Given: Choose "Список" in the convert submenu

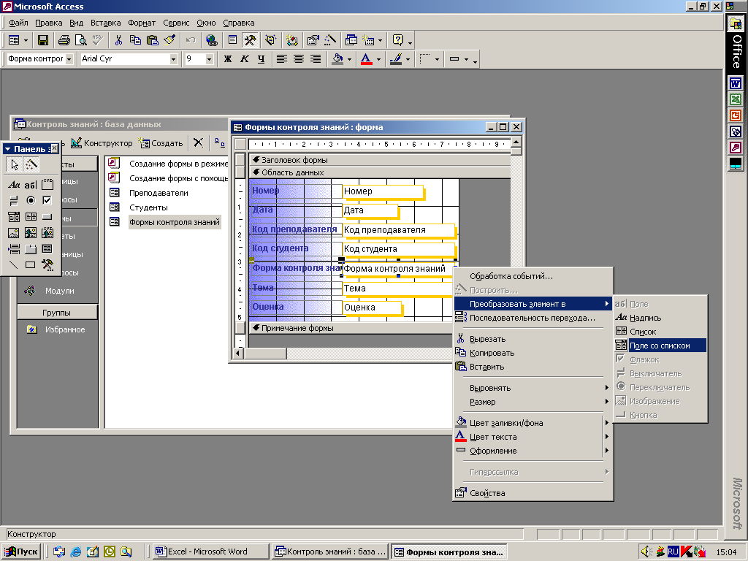Looking at the screenshot, I should [660, 332].
